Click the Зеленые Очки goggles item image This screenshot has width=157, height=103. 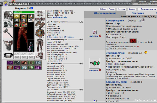pos(95,63)
